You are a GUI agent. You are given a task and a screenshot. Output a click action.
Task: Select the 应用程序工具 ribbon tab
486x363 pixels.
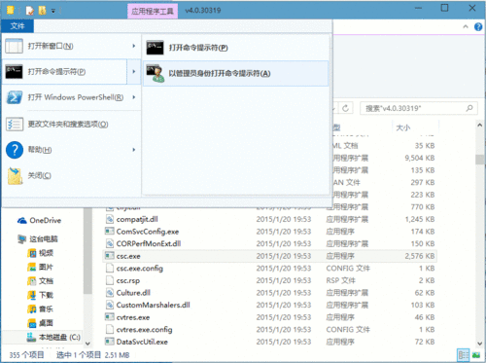153,11
